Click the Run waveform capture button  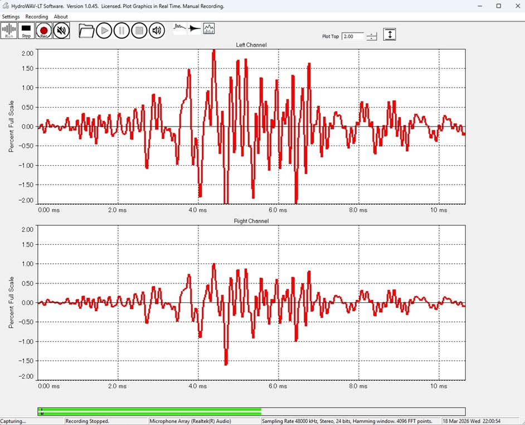pyautogui.click(x=9, y=31)
